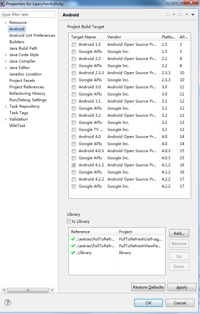Click the API level column header
The height and width of the screenshot is (314, 200).
(184, 37)
